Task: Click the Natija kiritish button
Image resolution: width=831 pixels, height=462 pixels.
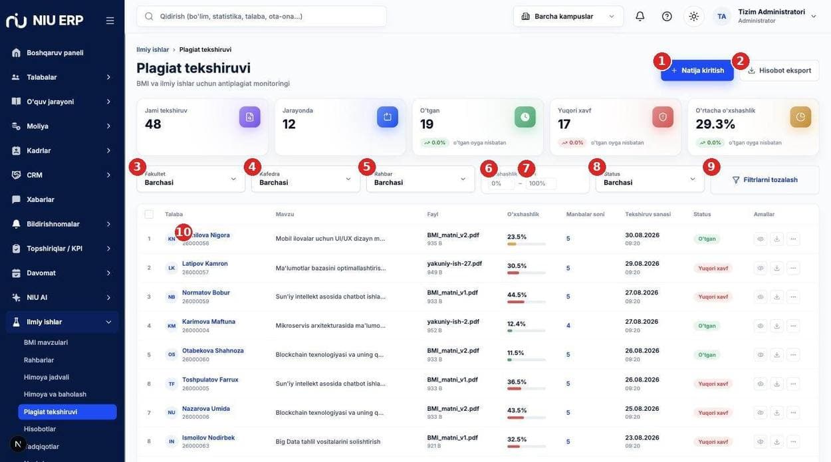Action: 697,70
